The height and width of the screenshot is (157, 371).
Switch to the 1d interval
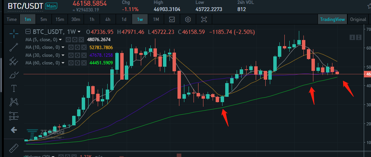tap(124, 19)
